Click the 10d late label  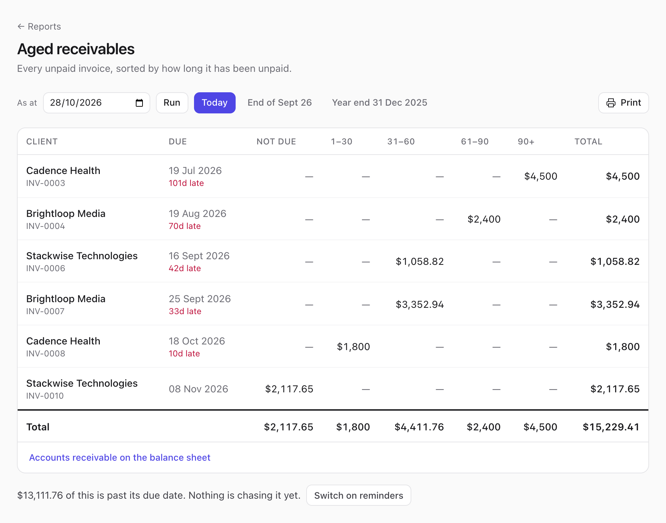pyautogui.click(x=184, y=354)
